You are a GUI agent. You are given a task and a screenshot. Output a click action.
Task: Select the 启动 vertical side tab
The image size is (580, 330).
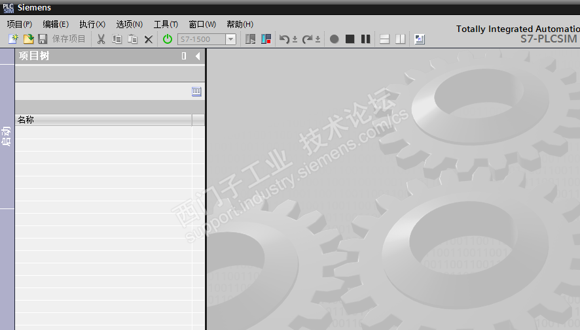tap(7, 136)
